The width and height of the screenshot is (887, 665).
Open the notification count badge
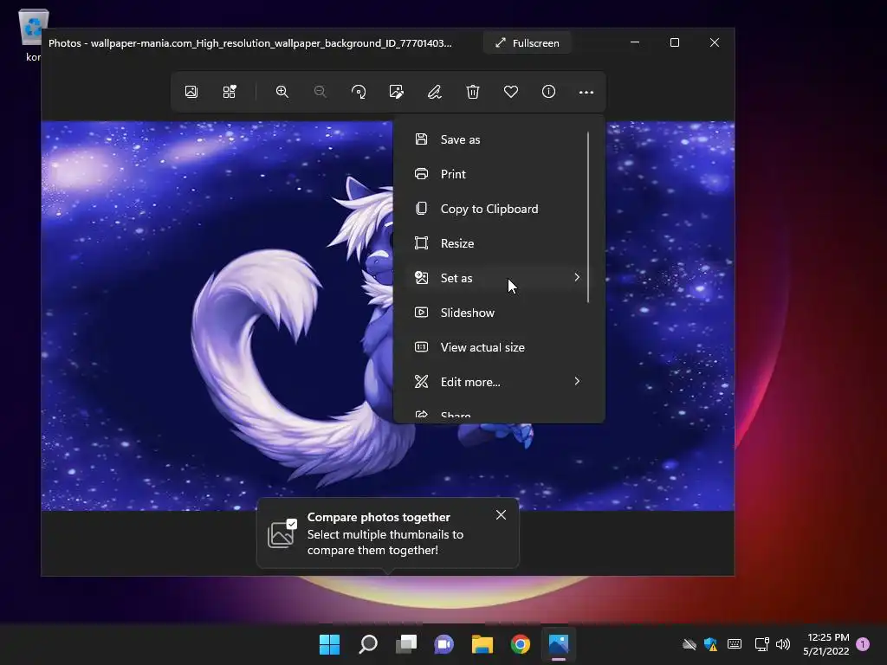(863, 644)
